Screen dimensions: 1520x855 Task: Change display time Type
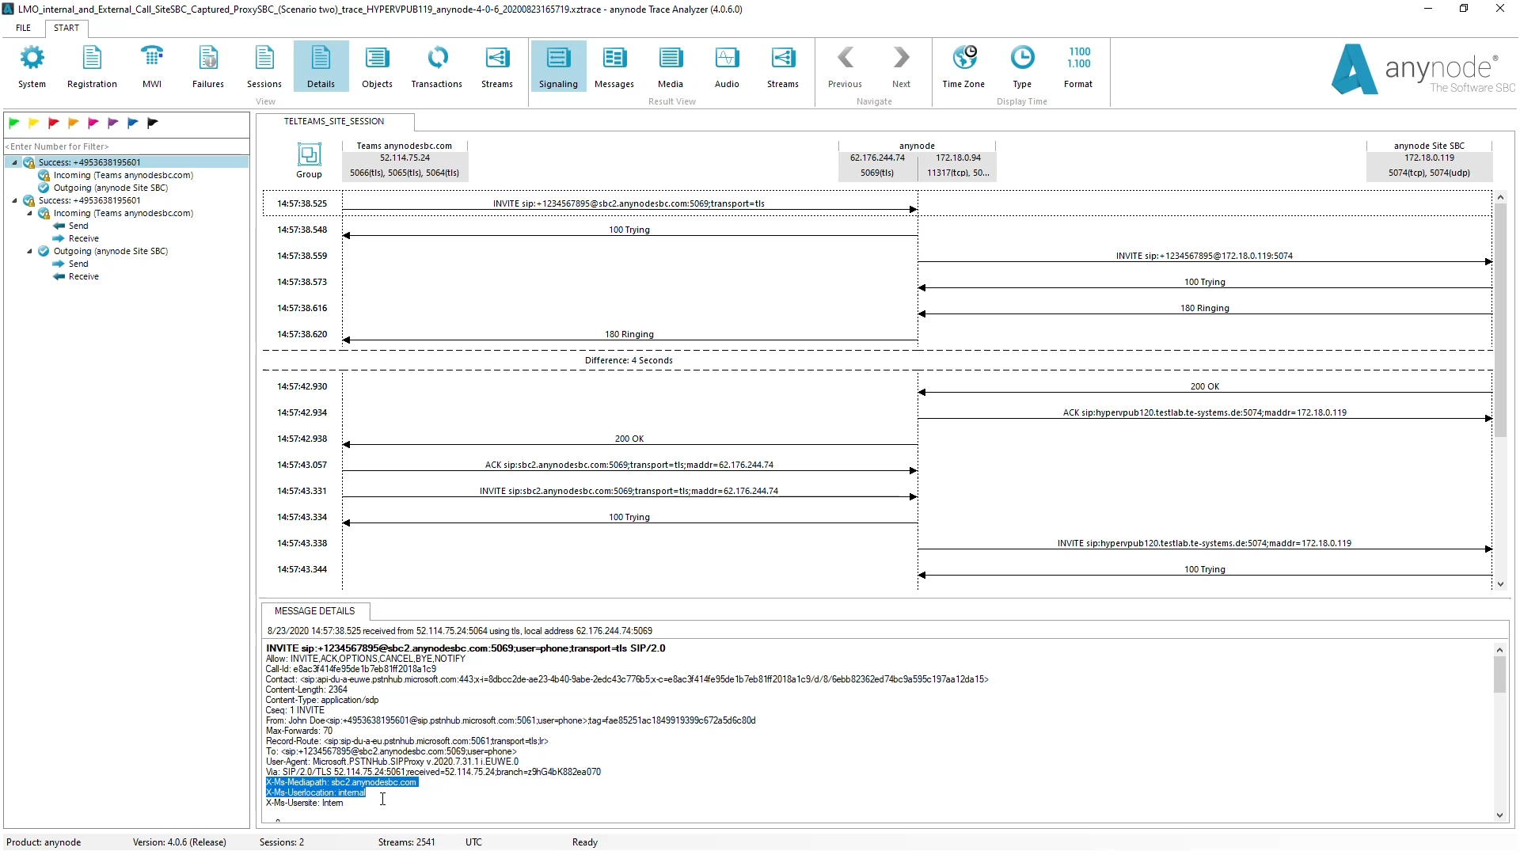(1022, 66)
